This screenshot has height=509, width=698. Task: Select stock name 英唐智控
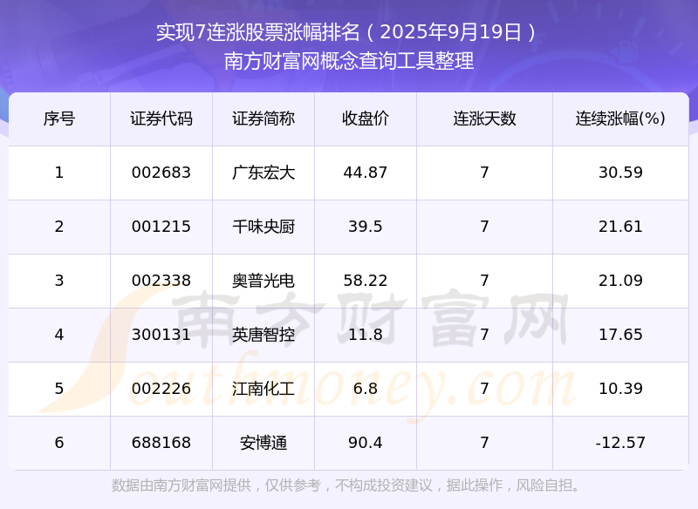[x=263, y=335]
